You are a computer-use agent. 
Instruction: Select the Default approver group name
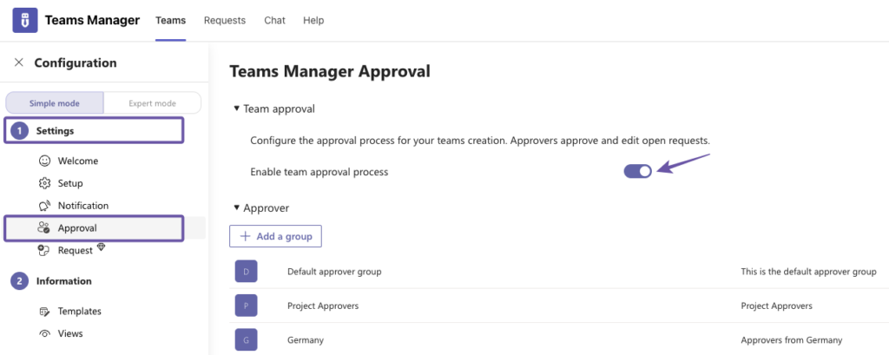tap(334, 272)
